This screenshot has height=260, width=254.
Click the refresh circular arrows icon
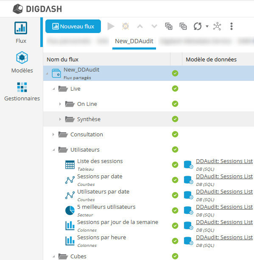pyautogui.click(x=198, y=26)
